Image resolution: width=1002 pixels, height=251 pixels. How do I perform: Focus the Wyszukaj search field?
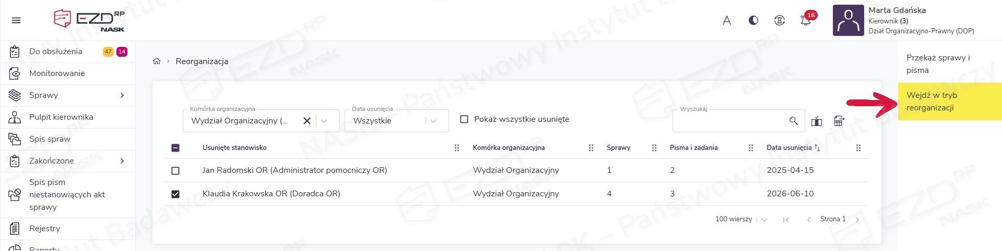730,121
